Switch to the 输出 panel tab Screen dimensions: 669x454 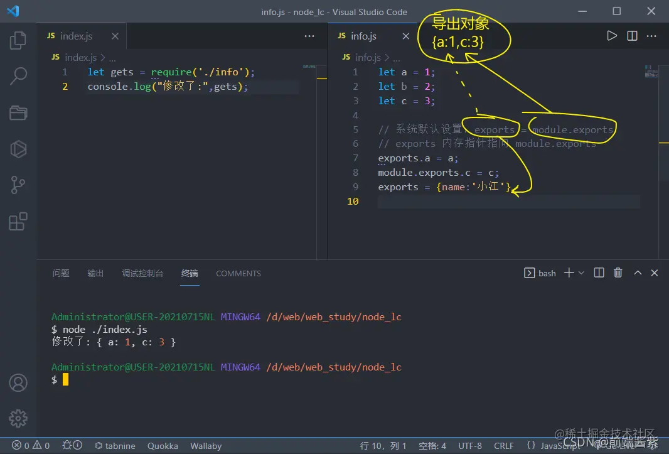pos(95,273)
